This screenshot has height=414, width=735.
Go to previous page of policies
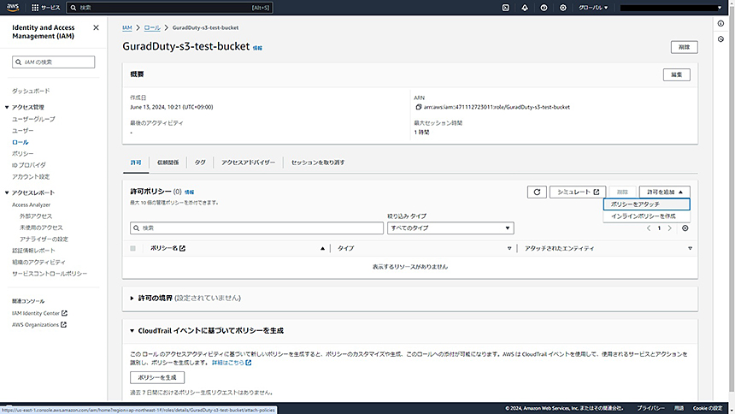click(649, 228)
